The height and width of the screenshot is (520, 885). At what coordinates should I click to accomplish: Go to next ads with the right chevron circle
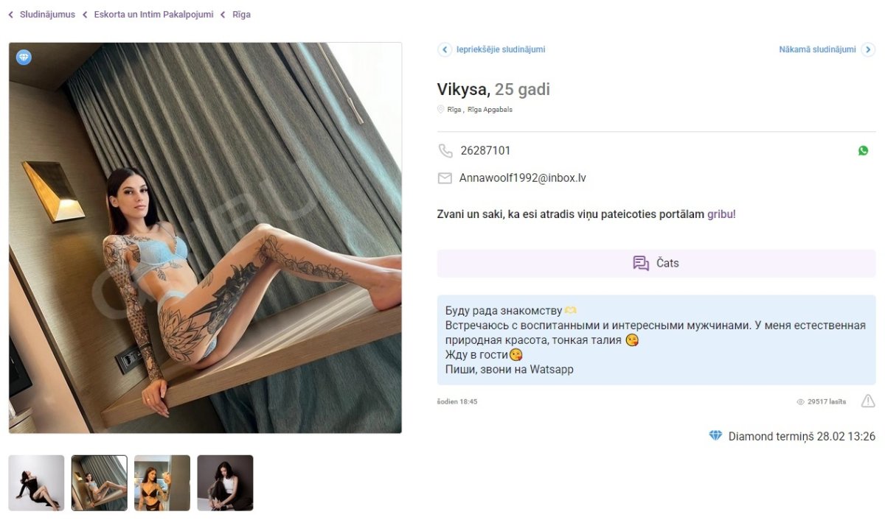pos(868,49)
